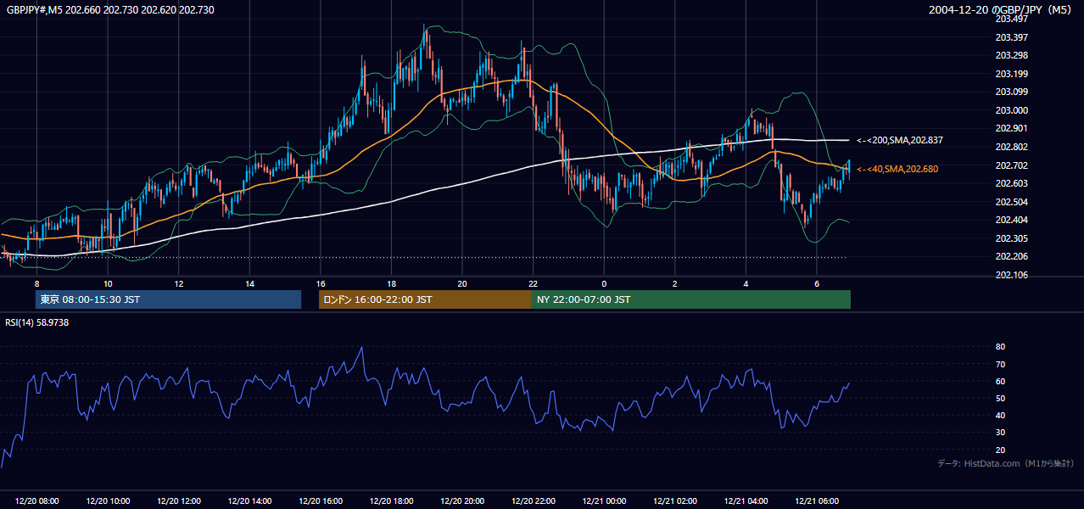Click the bottom date label 12/20 22:00
Screen dimensions: 1084x509
pos(533,501)
